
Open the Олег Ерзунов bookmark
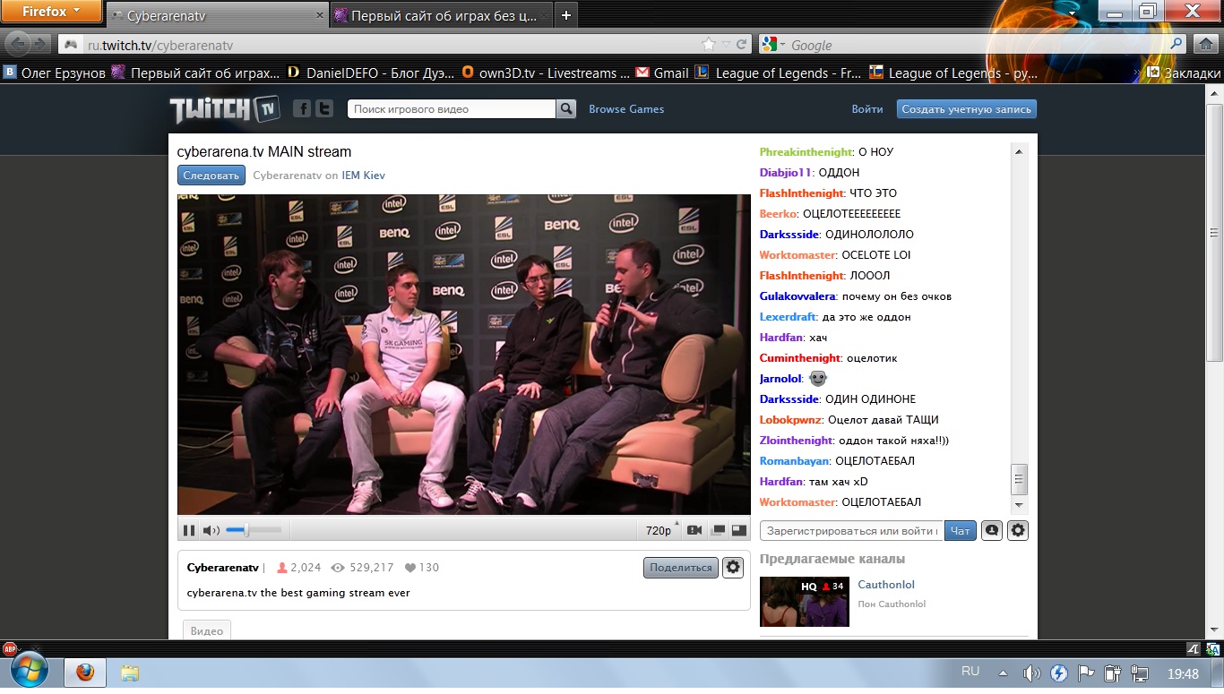(55, 73)
